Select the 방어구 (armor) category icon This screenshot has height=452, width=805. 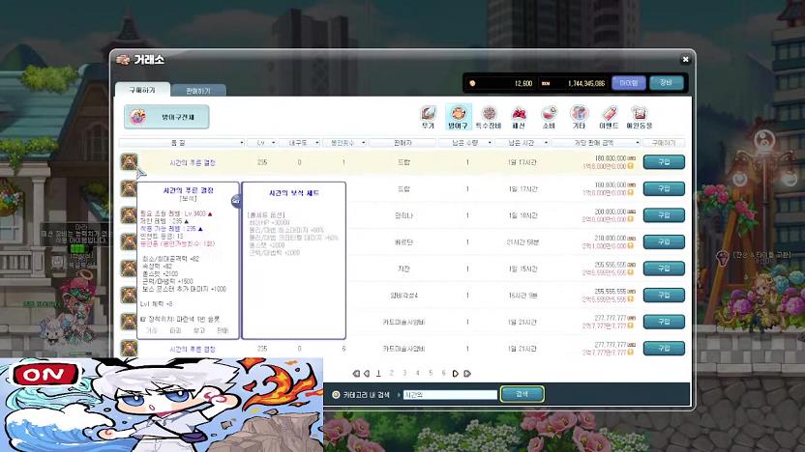pos(458,116)
